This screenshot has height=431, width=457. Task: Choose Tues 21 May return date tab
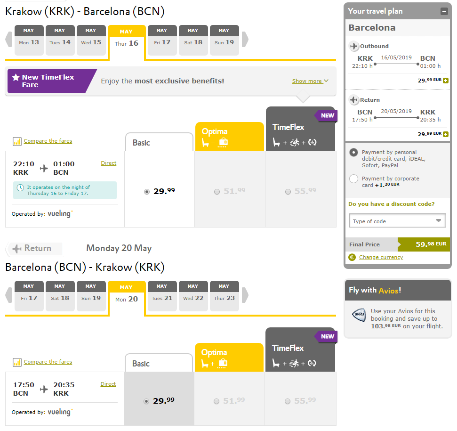[162, 296]
